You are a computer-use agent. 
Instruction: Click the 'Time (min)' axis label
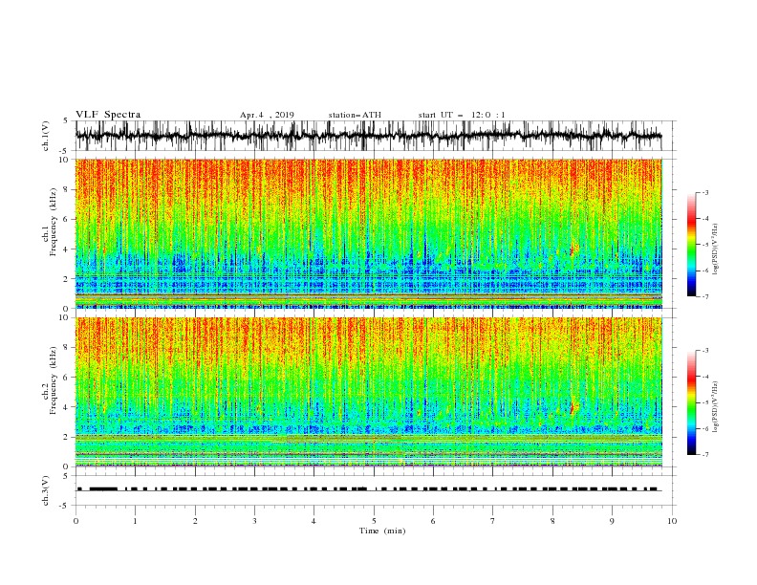point(382,531)
